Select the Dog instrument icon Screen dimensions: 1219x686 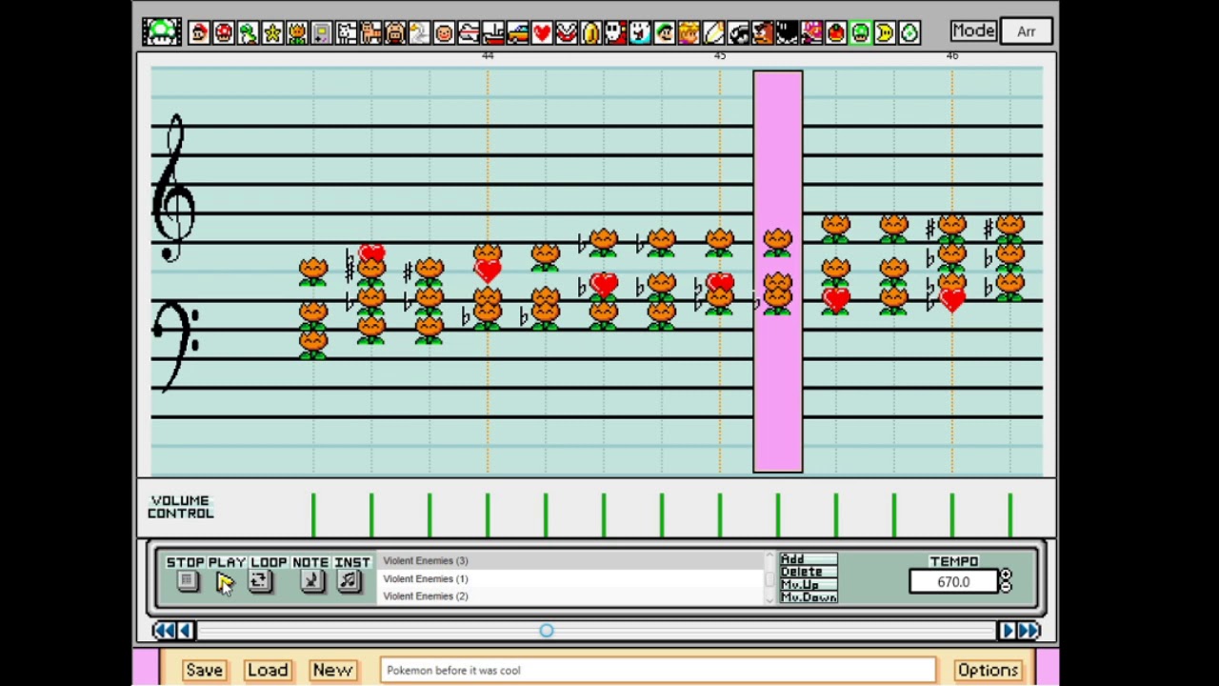(x=346, y=32)
